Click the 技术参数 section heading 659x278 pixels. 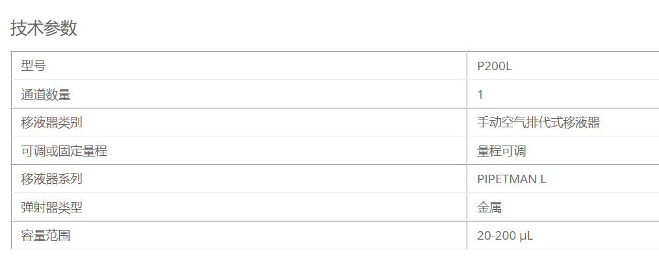44,29
